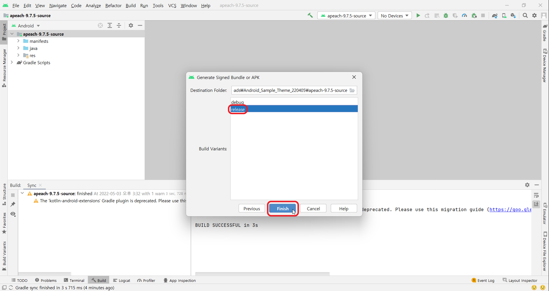The height and width of the screenshot is (291, 549).
Task: Collapse the build result tree node
Action: pyautogui.click(x=22, y=193)
